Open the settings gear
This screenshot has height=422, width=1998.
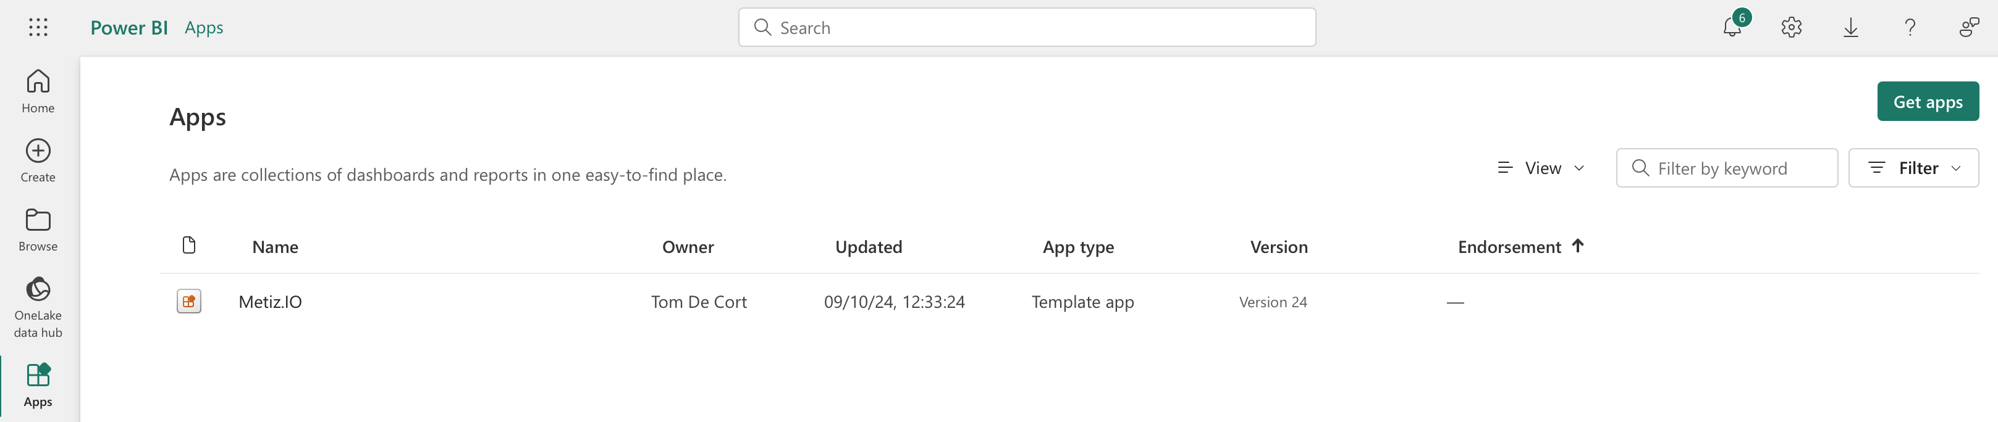point(1791,27)
